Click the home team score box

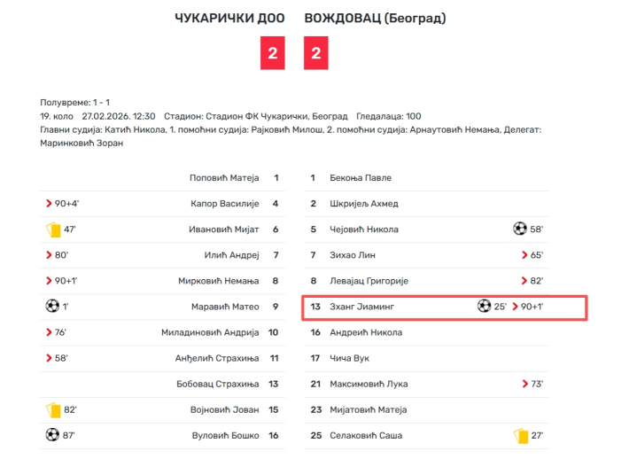click(272, 53)
